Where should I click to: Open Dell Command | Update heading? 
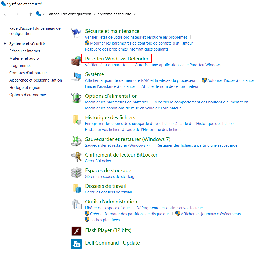click(x=113, y=243)
